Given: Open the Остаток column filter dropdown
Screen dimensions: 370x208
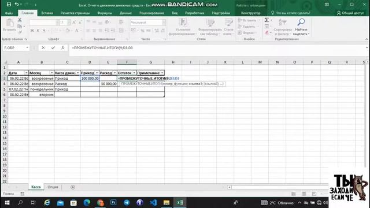Looking at the screenshot, I should tap(134, 73).
